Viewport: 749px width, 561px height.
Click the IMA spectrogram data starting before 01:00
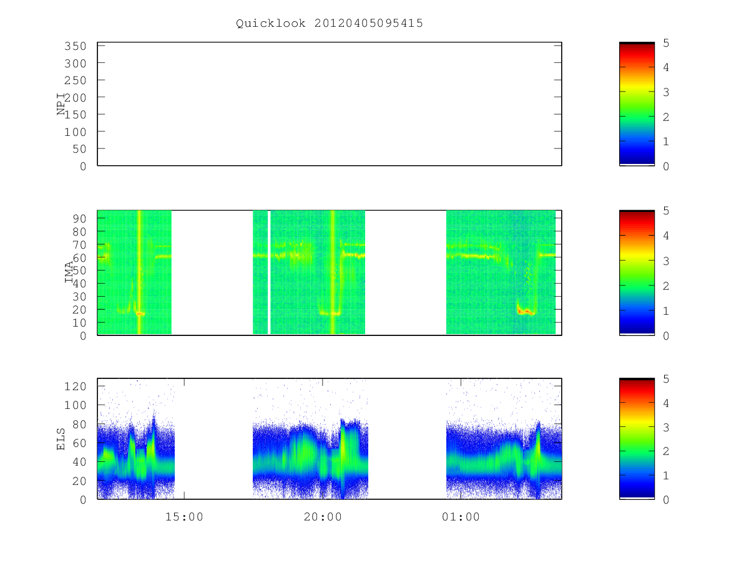501,272
